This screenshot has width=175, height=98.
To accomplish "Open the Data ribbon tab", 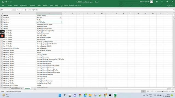I will click(39, 5).
